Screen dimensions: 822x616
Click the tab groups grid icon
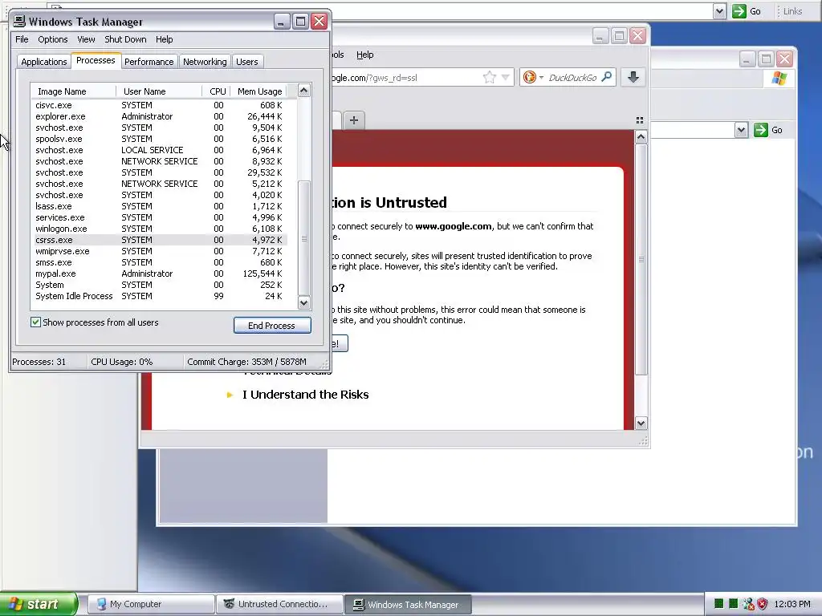click(640, 120)
